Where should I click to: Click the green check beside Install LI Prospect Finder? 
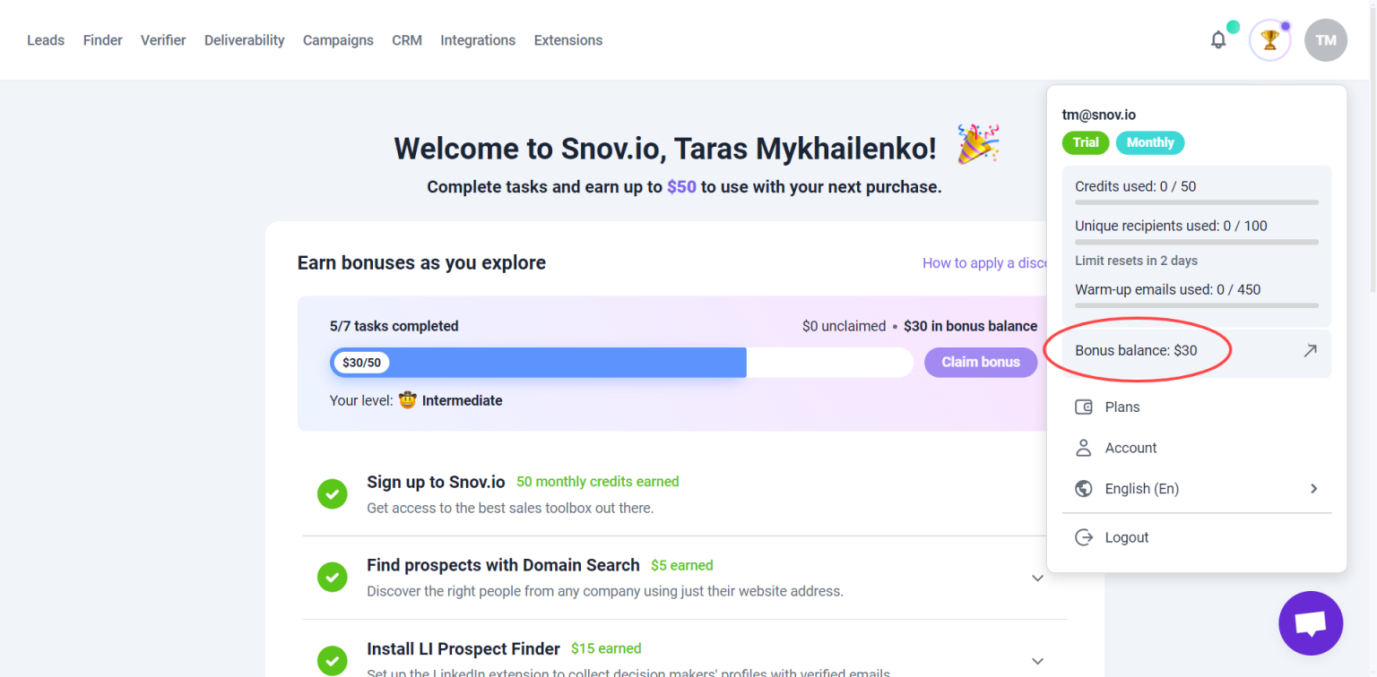(333, 660)
